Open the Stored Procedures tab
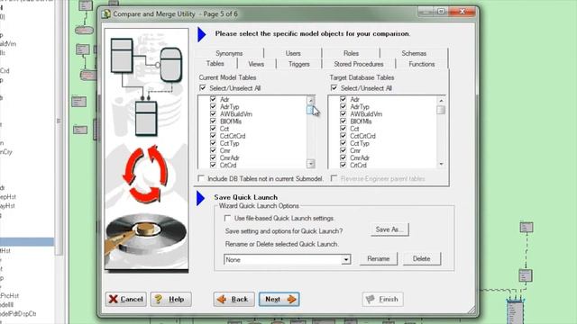The height and width of the screenshot is (324, 577). point(359,64)
